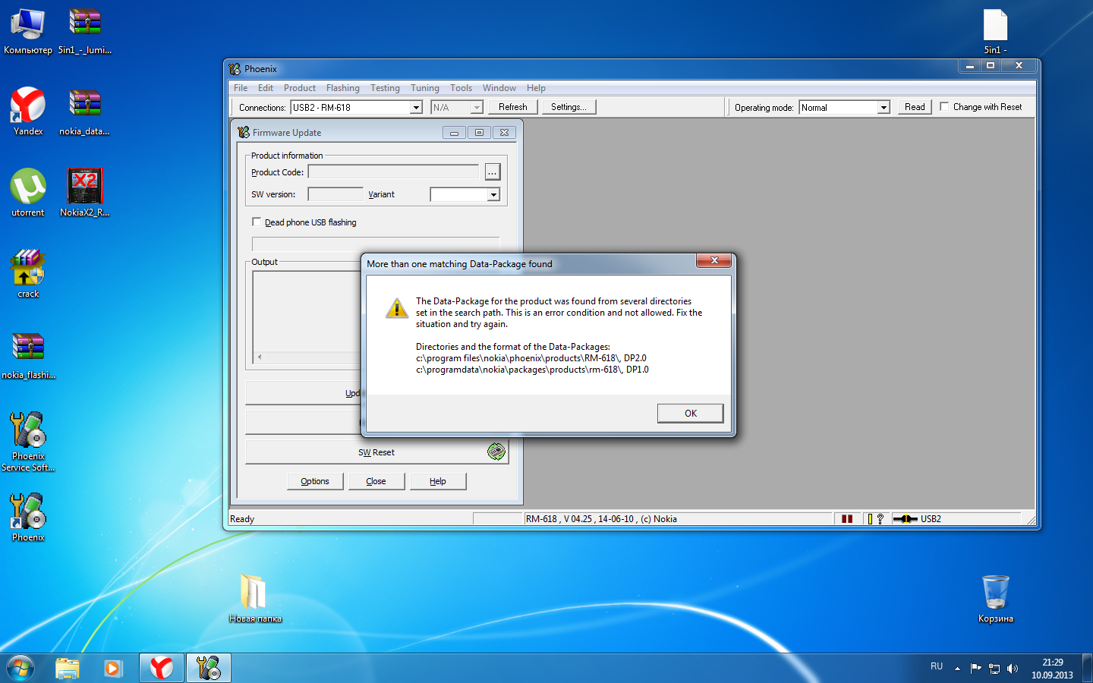1093x683 pixels.
Task: Click USB2 connection status icon
Action: [x=906, y=519]
